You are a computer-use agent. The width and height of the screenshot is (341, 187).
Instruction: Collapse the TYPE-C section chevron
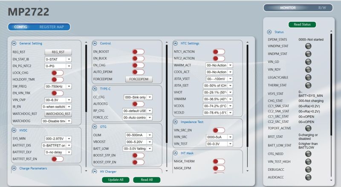click(95, 89)
